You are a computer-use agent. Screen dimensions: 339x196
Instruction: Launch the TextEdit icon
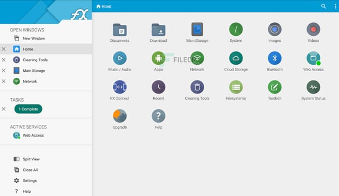coord(275,87)
